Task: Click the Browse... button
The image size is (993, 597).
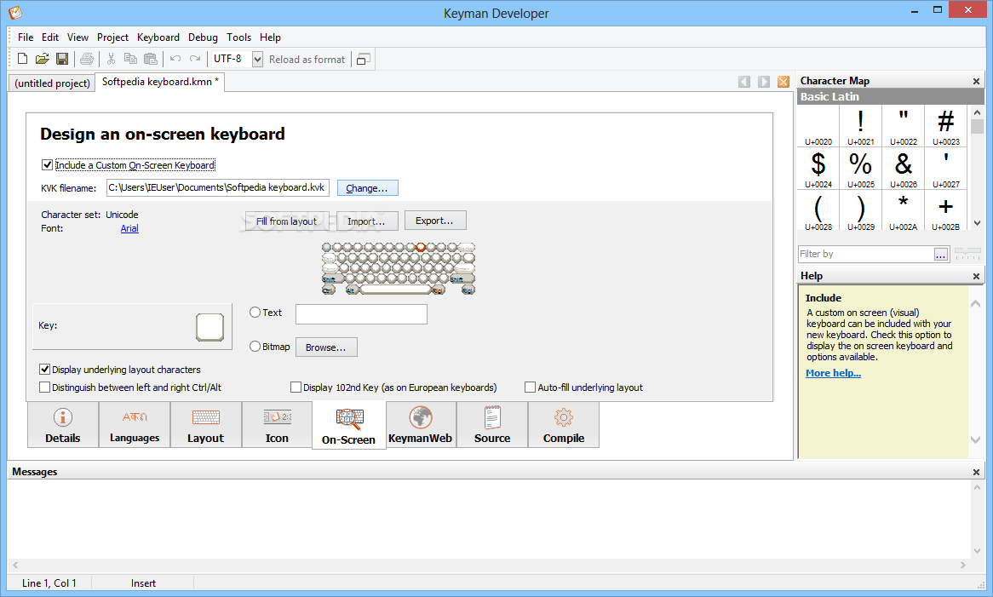Action: (326, 347)
